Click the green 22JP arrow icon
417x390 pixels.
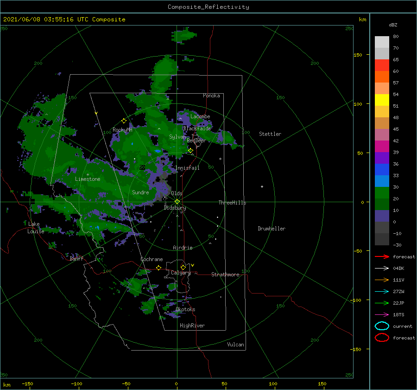[x=382, y=303]
